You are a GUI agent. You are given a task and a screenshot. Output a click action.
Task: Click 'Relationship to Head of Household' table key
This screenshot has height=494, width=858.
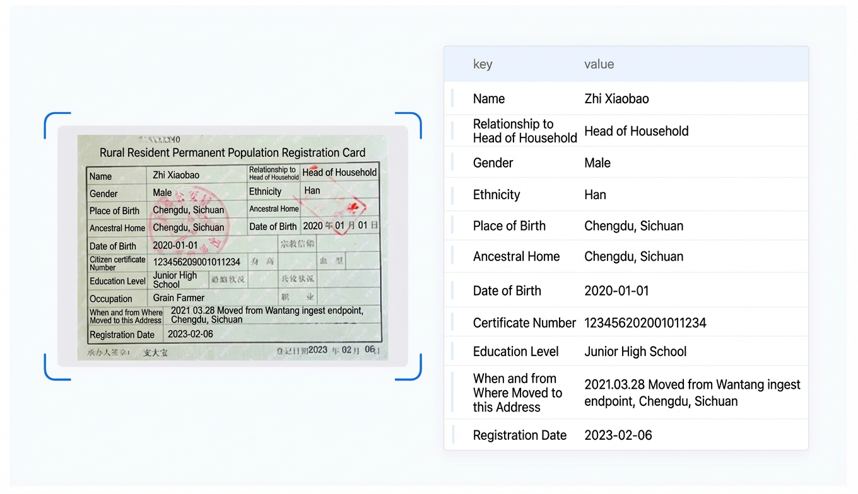(525, 131)
